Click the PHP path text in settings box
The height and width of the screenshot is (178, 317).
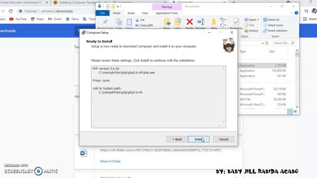pyautogui.click(x=127, y=73)
